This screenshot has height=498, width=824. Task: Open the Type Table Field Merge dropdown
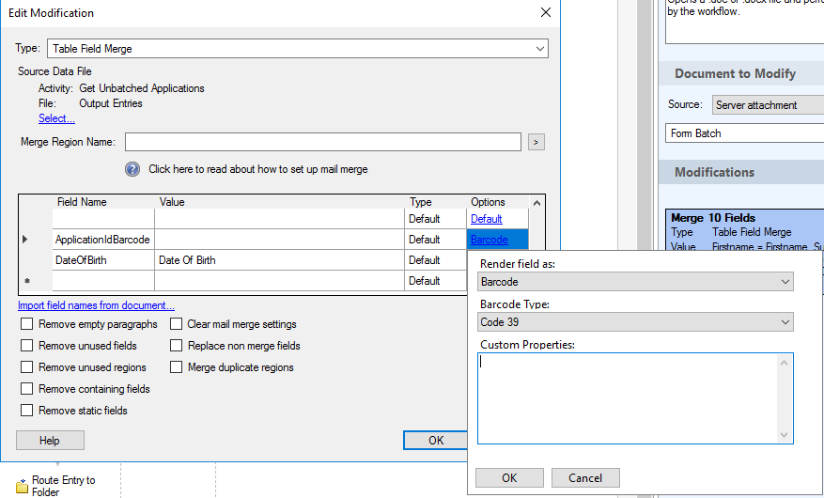(298, 48)
